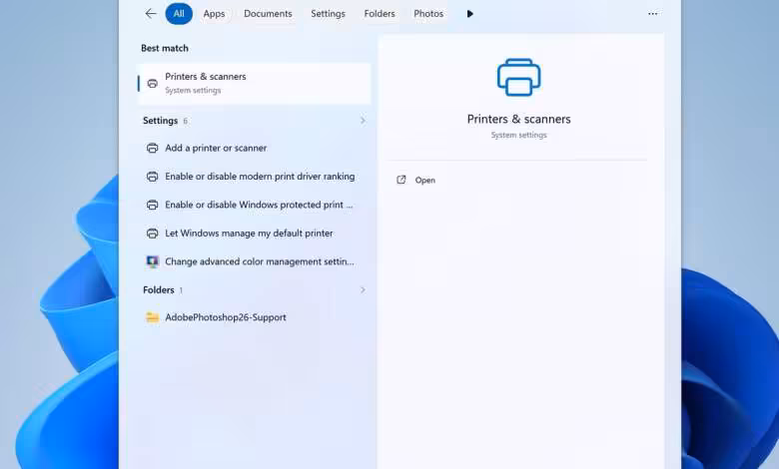The width and height of the screenshot is (779, 469).
Task: Open Change advanced color management settings
Action: tap(254, 261)
